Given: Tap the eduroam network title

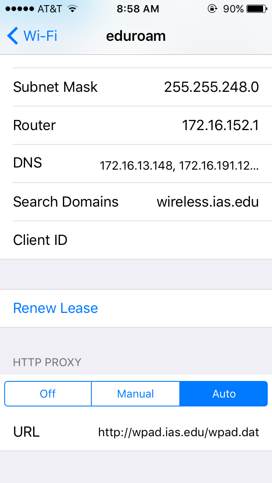Looking at the screenshot, I should 136,36.
